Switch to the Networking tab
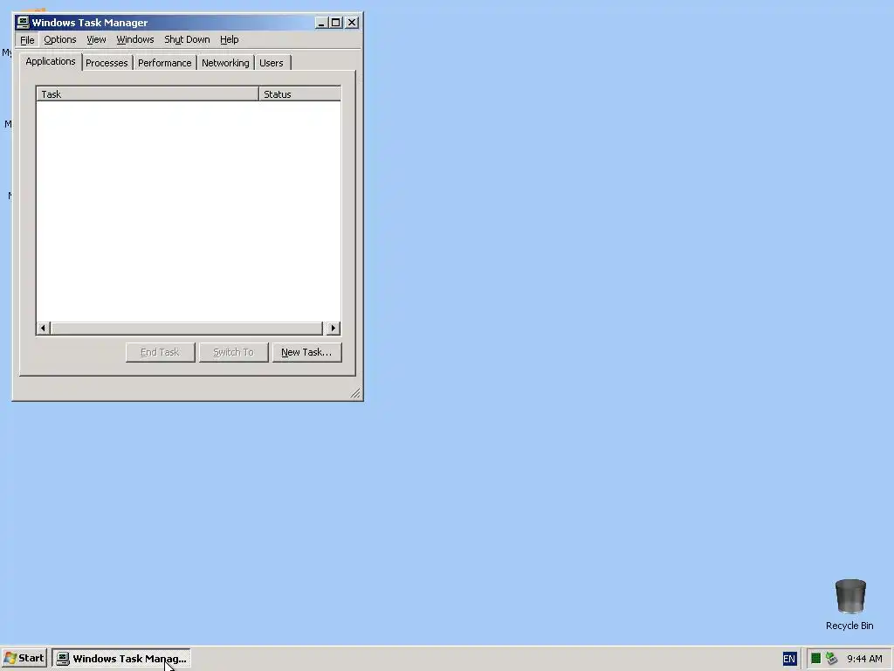Image resolution: width=894 pixels, height=671 pixels. 225,63
